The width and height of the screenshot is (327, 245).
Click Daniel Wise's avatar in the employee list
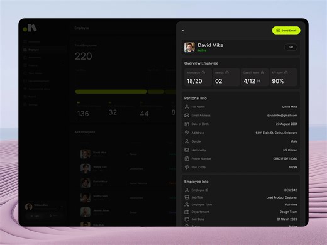[86, 183]
